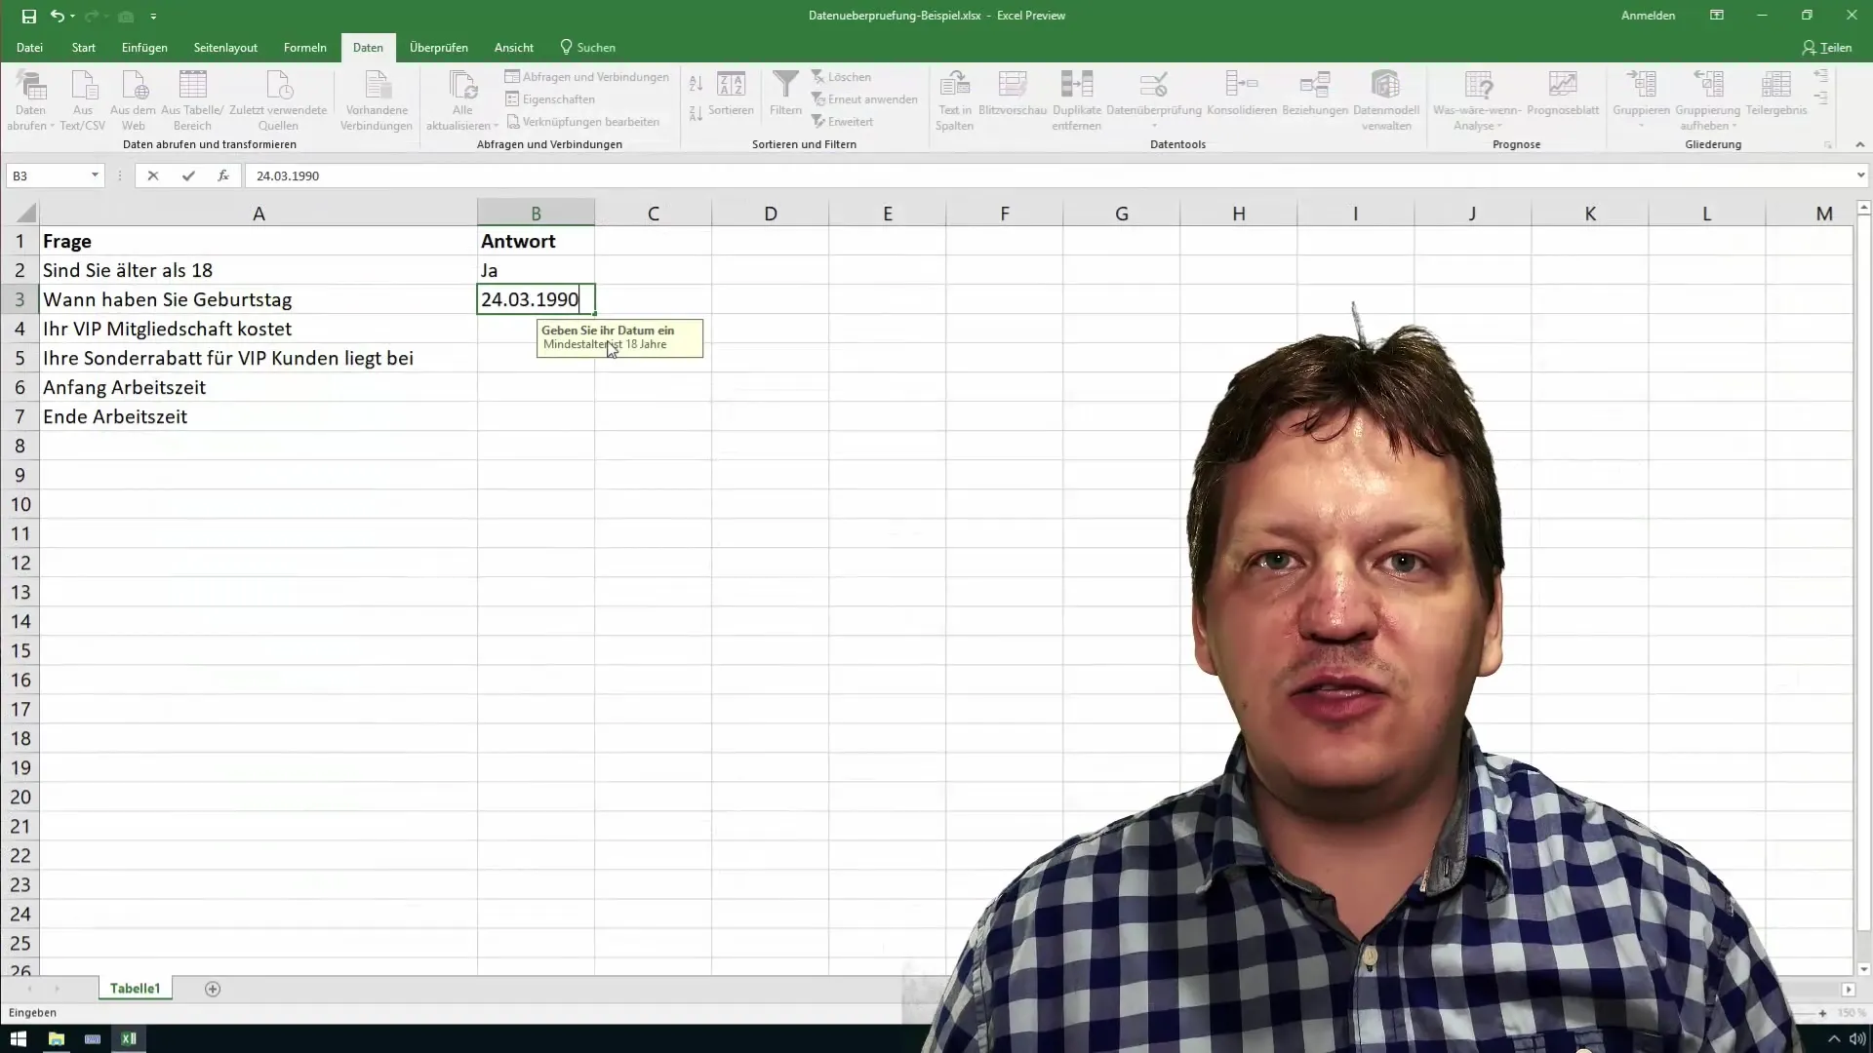Expand the formula bar chevron

click(1860, 175)
